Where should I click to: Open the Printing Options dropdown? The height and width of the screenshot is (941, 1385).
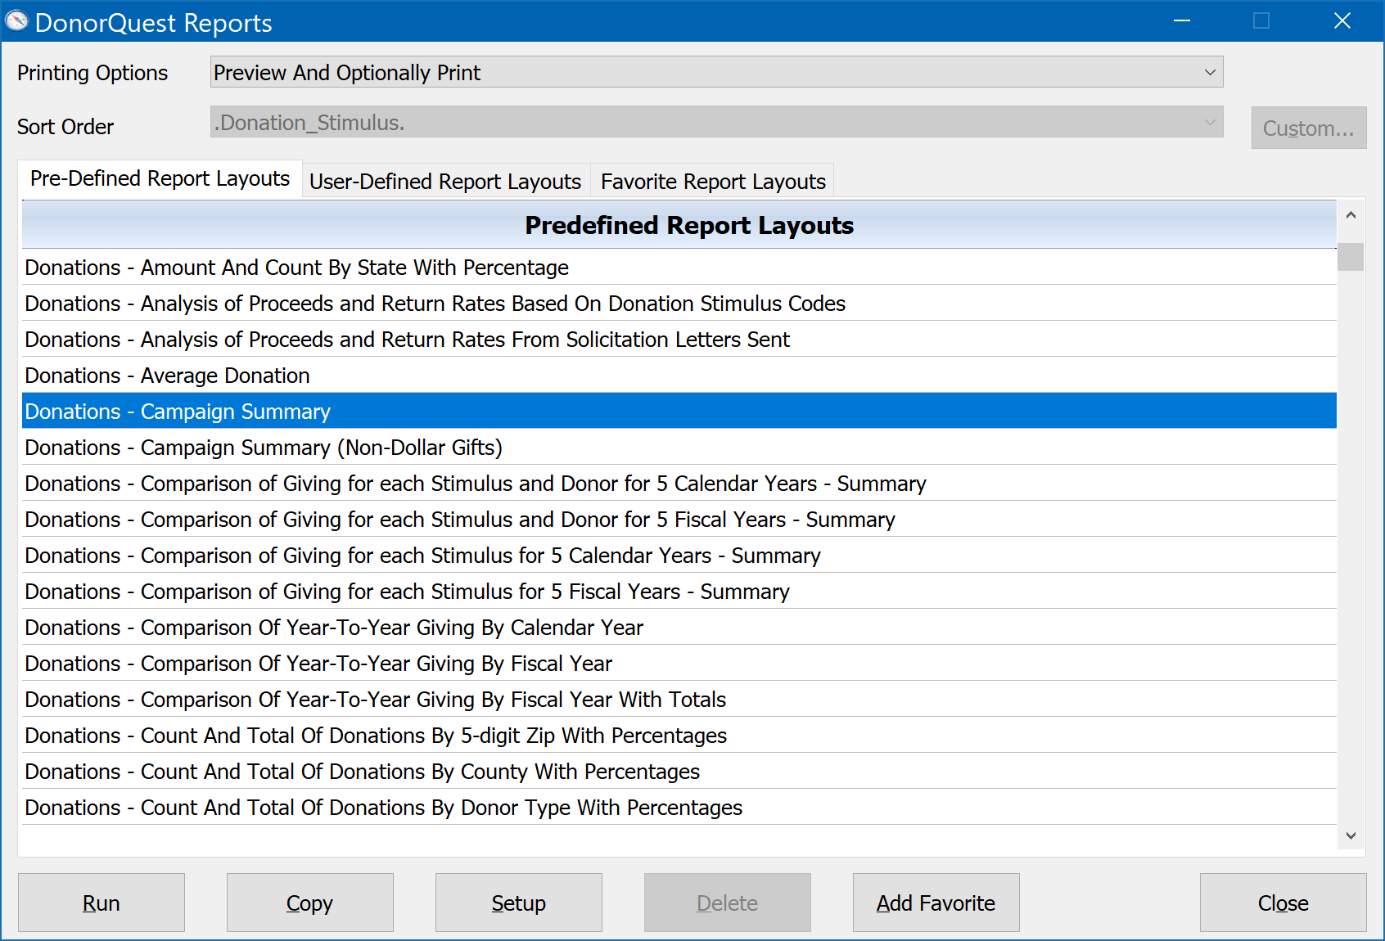point(716,72)
